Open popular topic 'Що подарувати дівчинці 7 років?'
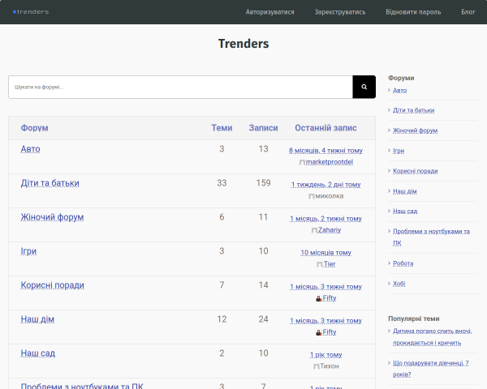Viewport: 487px width, 389px height. [x=431, y=369]
